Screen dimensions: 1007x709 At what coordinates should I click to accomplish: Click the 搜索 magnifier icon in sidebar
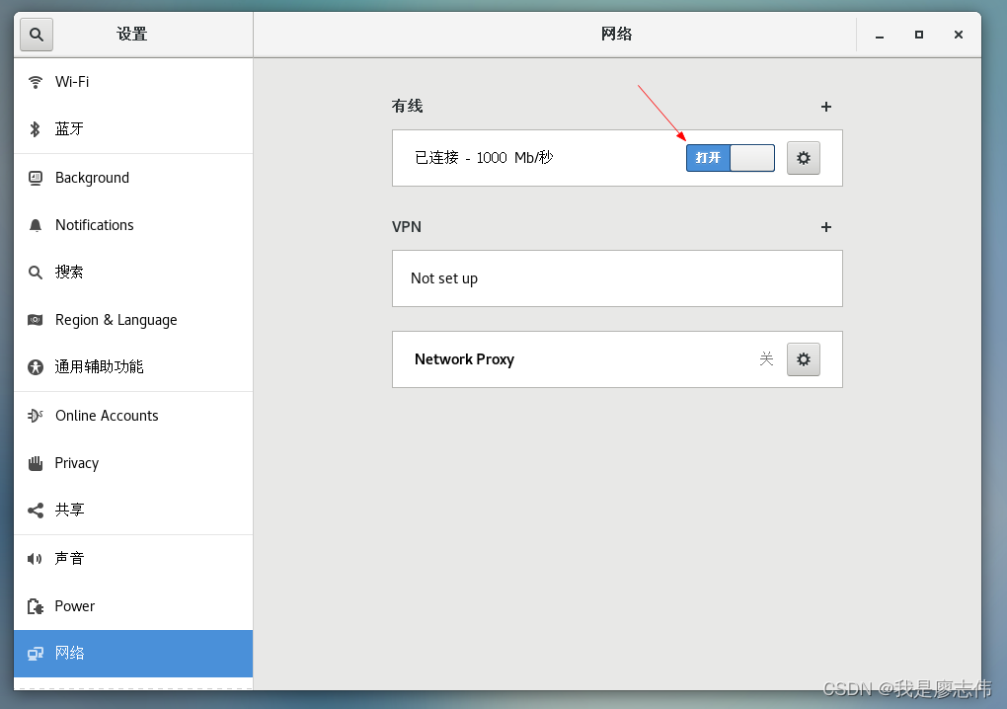click(36, 273)
